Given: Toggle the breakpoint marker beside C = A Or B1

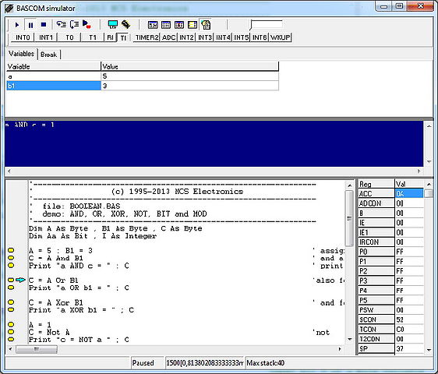Looking at the screenshot, I should coord(11,280).
